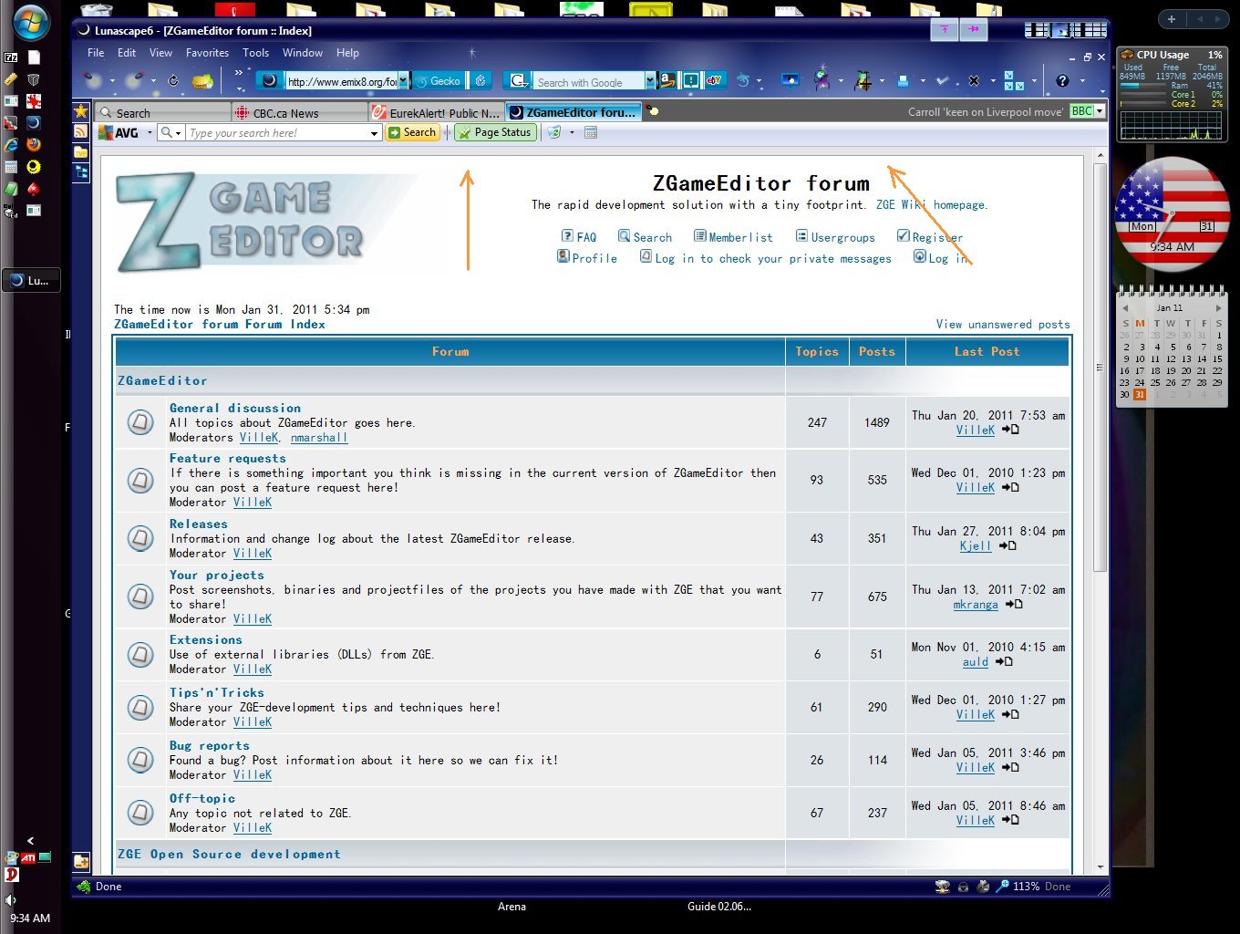Switch to the EurekAlert! Public News tab

(436, 113)
